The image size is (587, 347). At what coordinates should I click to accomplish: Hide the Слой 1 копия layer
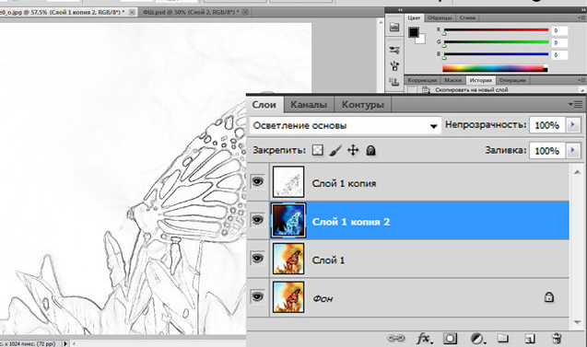pos(257,181)
